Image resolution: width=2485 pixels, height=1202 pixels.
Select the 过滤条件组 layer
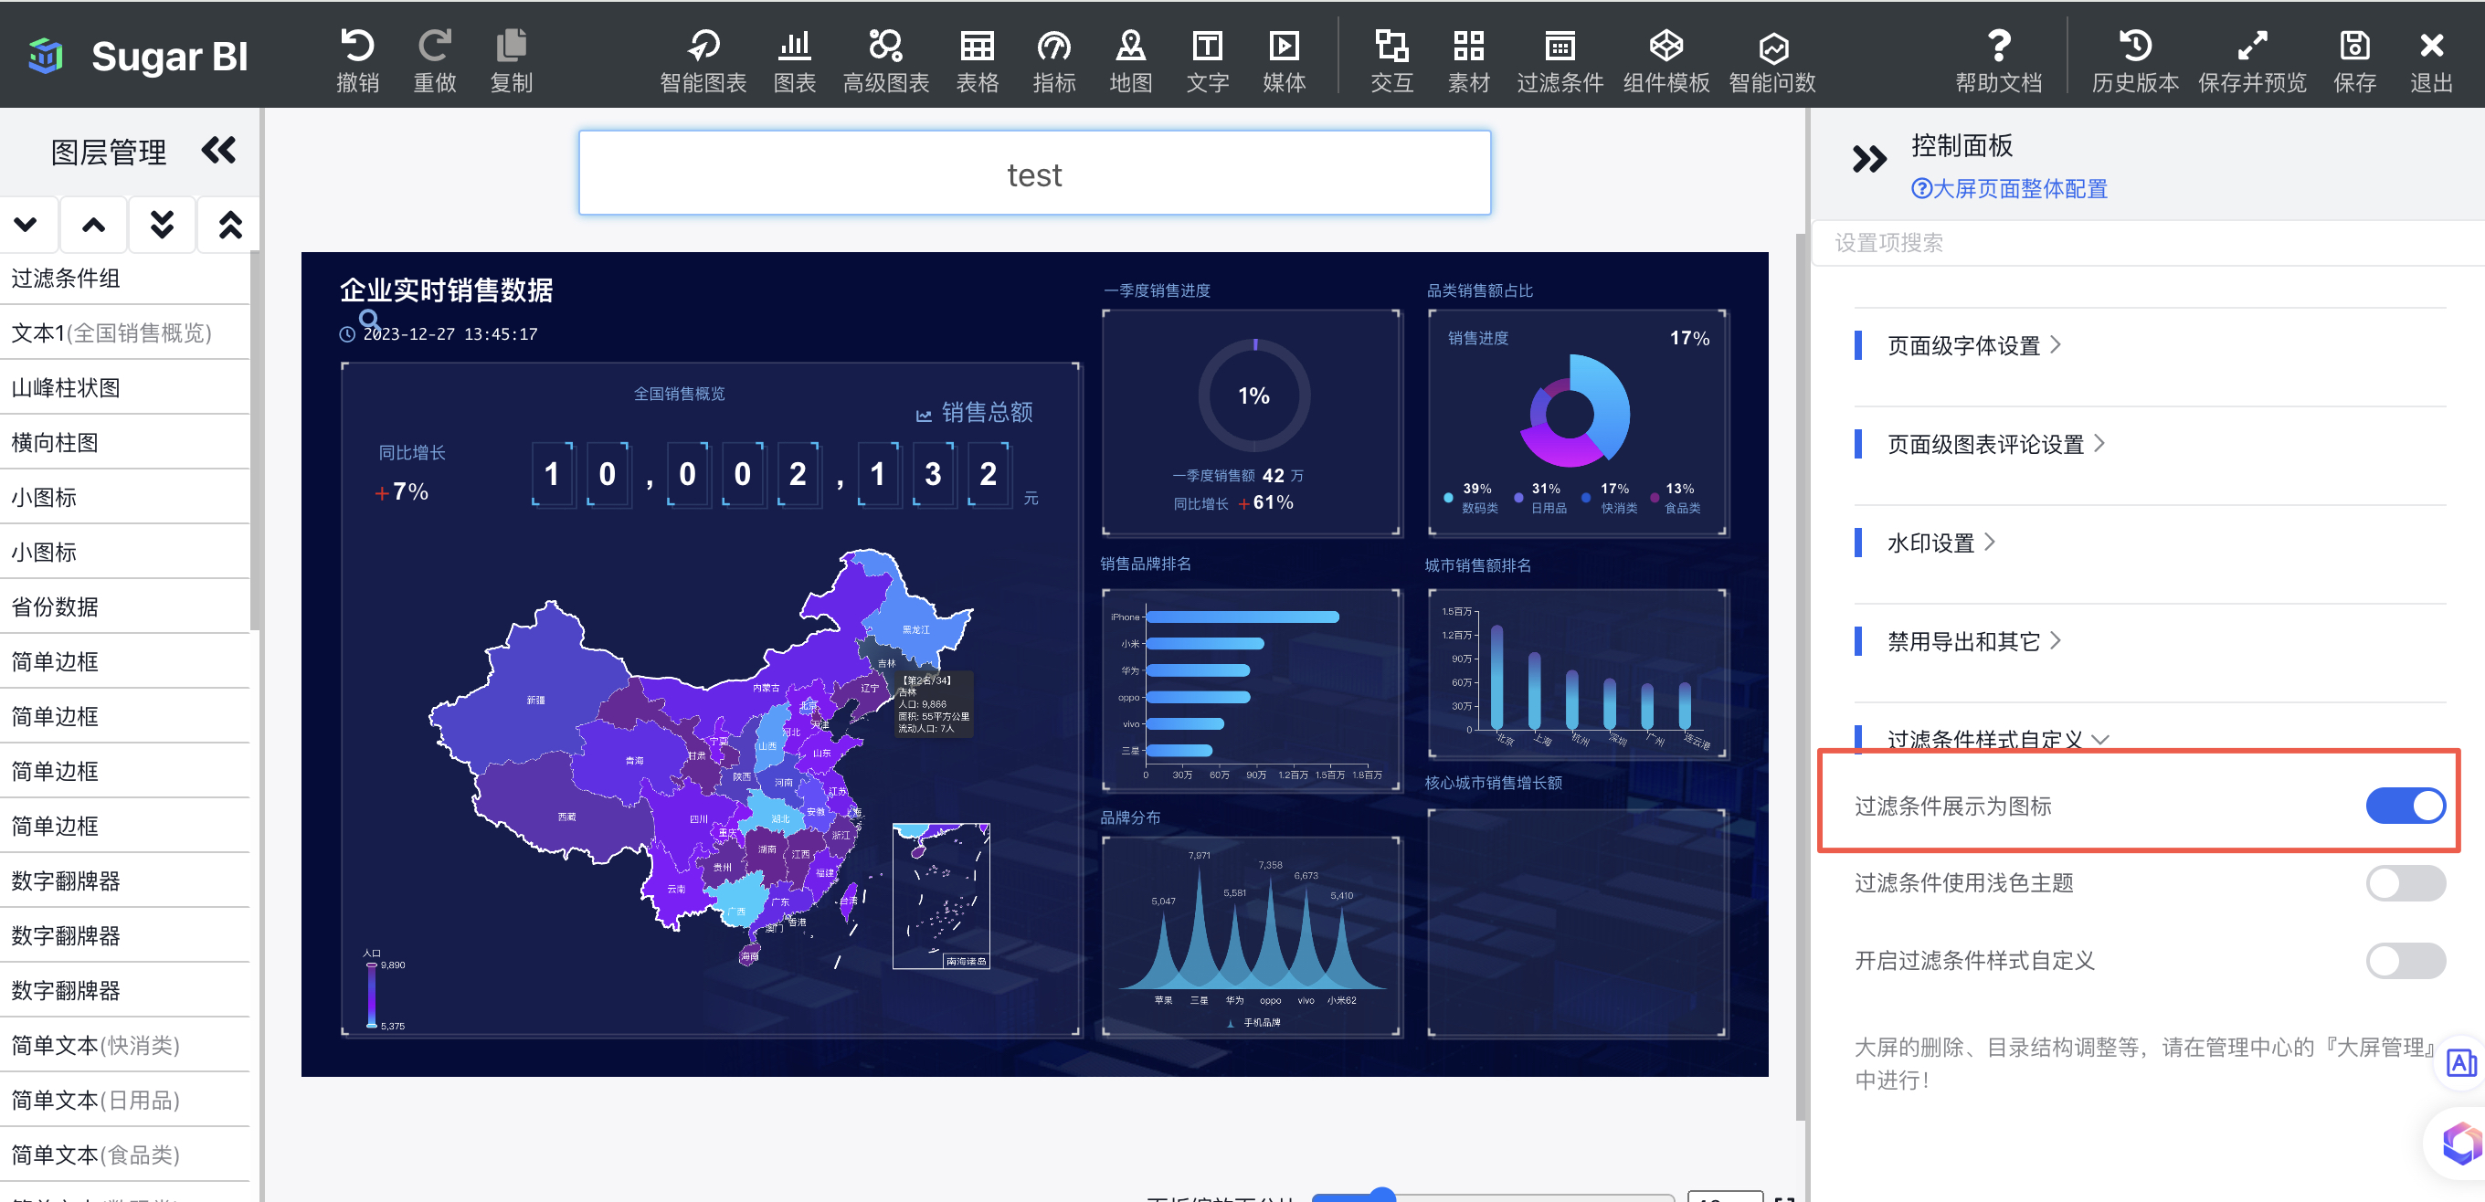pos(124,279)
